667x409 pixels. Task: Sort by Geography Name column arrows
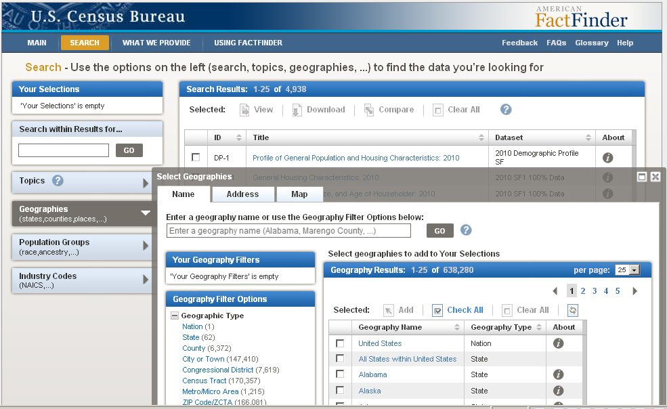pyautogui.click(x=457, y=327)
